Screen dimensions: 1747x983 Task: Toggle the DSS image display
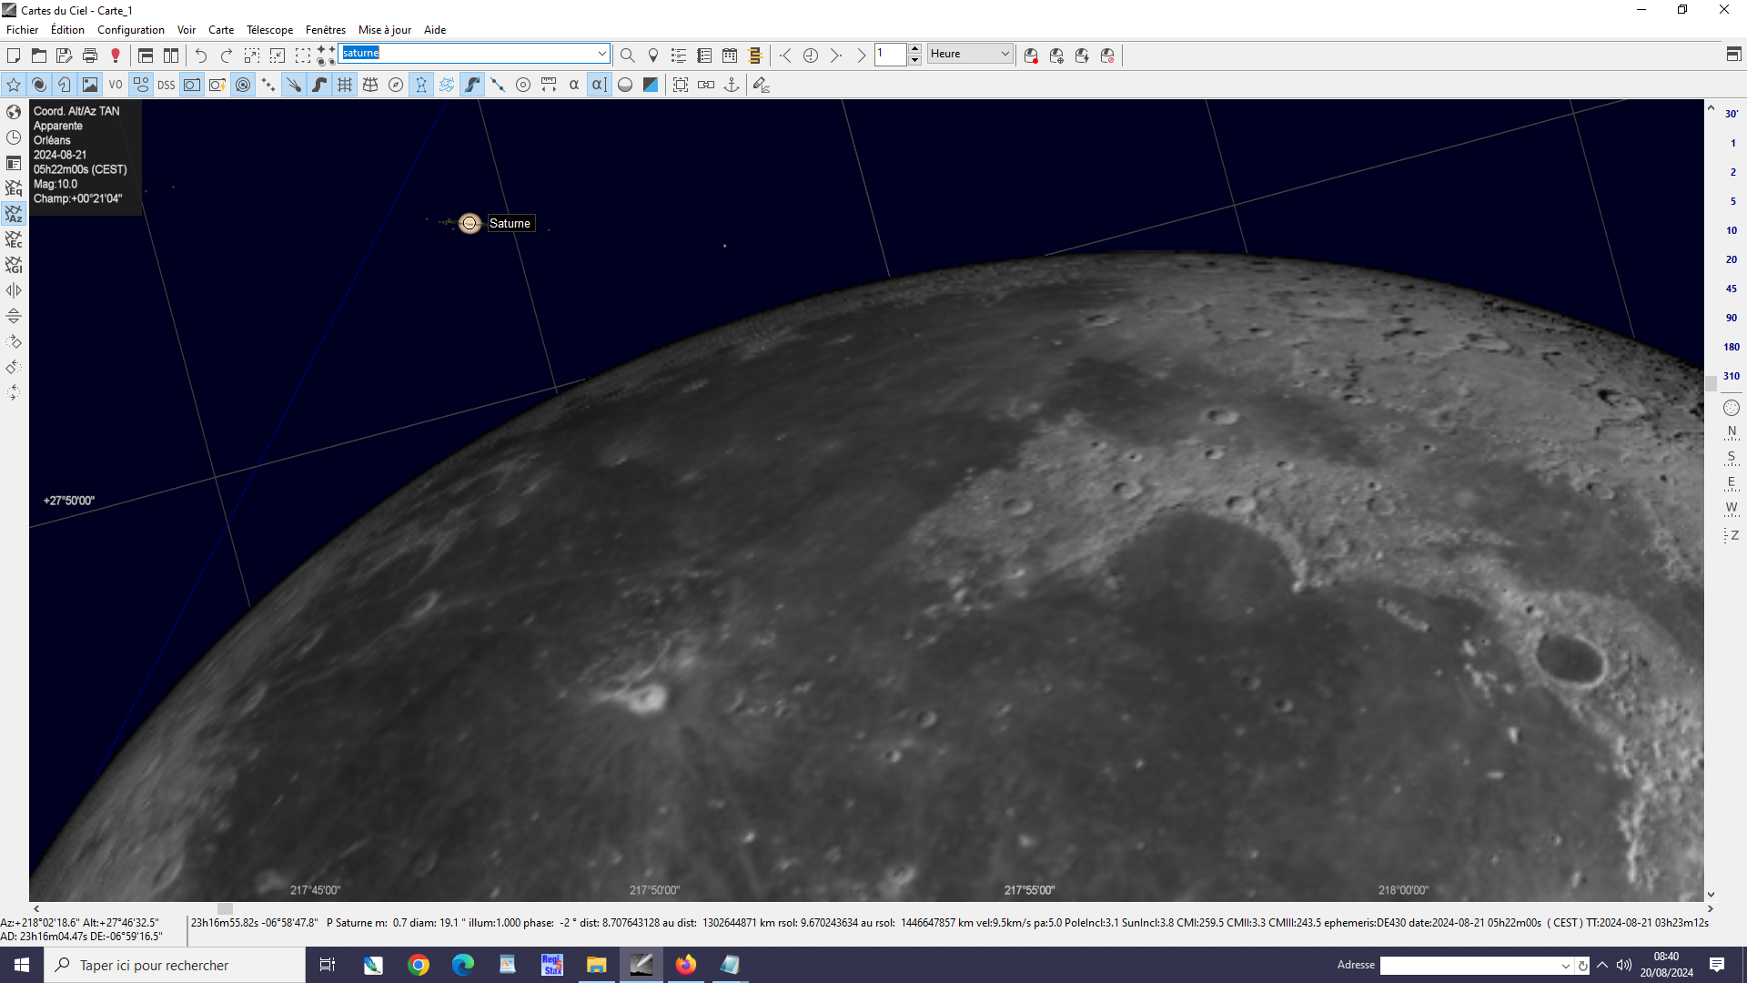tap(166, 85)
